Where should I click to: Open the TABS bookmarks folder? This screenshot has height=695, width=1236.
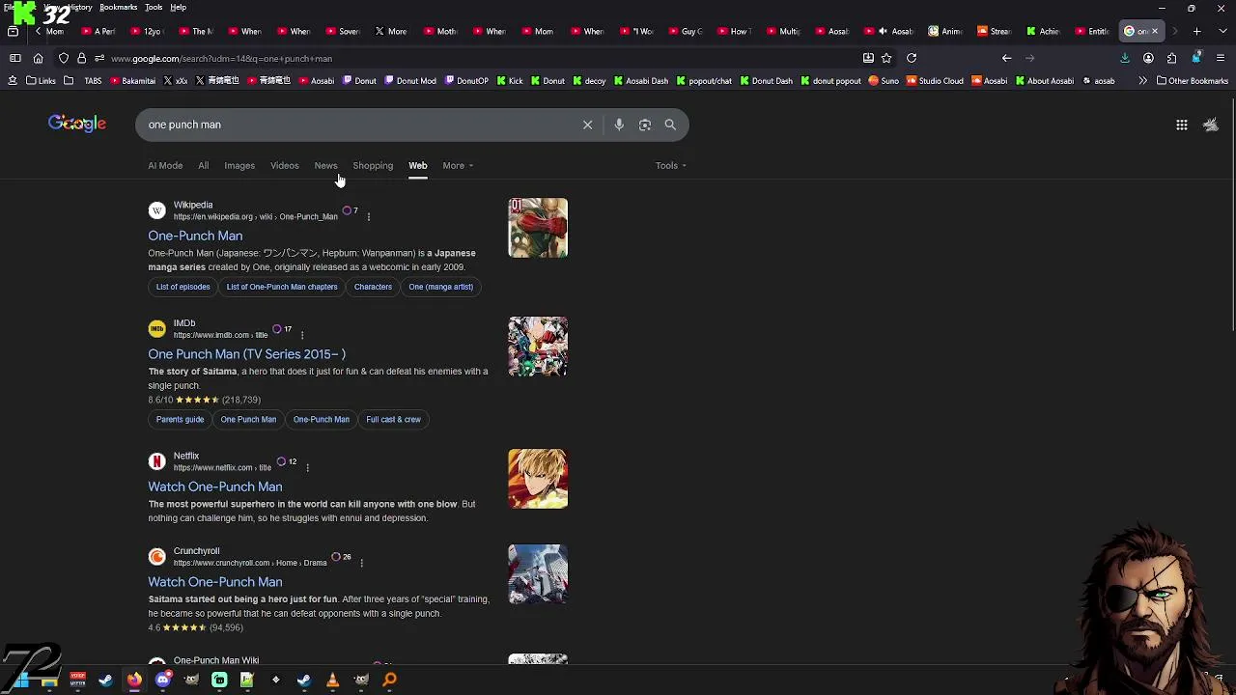click(x=84, y=81)
